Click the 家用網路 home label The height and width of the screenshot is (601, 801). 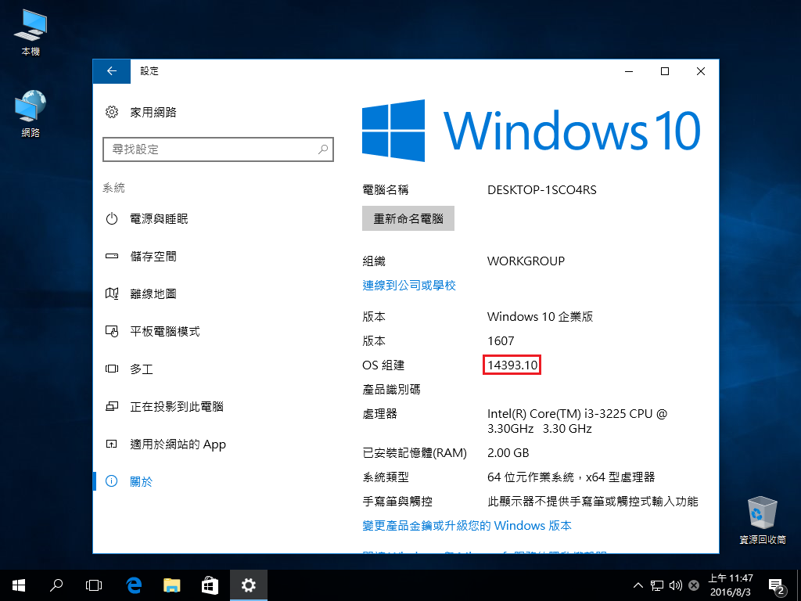pyautogui.click(x=153, y=112)
